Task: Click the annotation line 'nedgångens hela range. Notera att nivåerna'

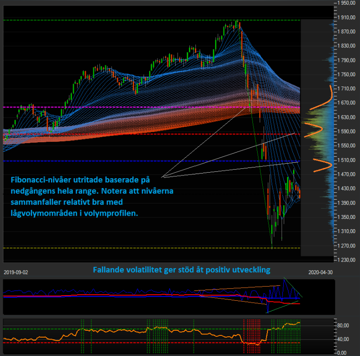Action: click(92, 191)
